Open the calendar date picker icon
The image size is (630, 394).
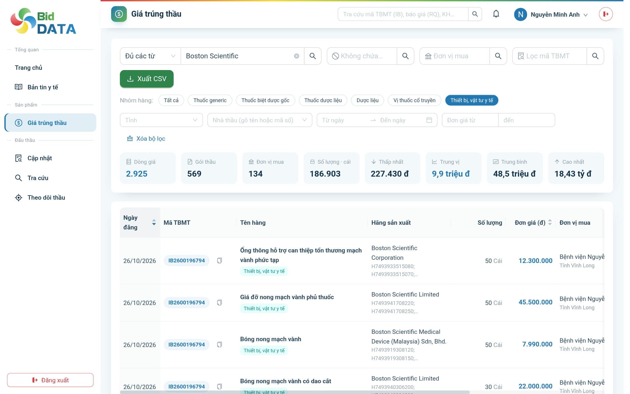pyautogui.click(x=429, y=120)
